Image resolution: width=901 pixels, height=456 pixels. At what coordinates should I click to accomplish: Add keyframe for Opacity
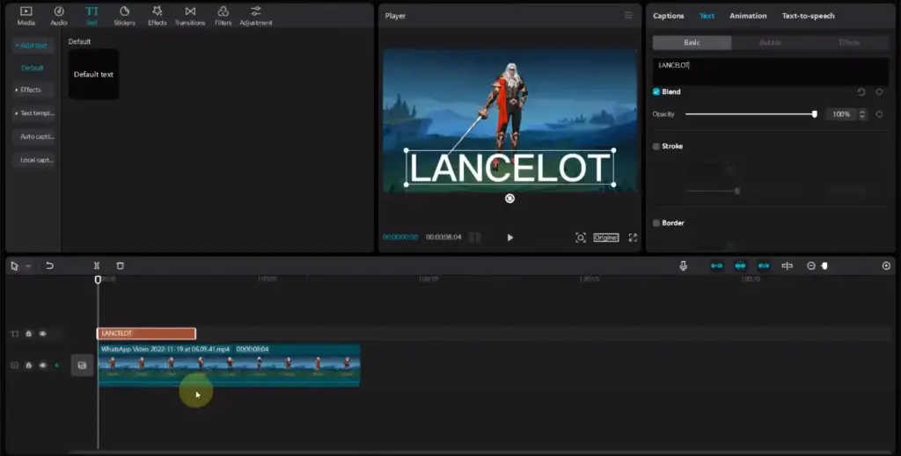[879, 114]
